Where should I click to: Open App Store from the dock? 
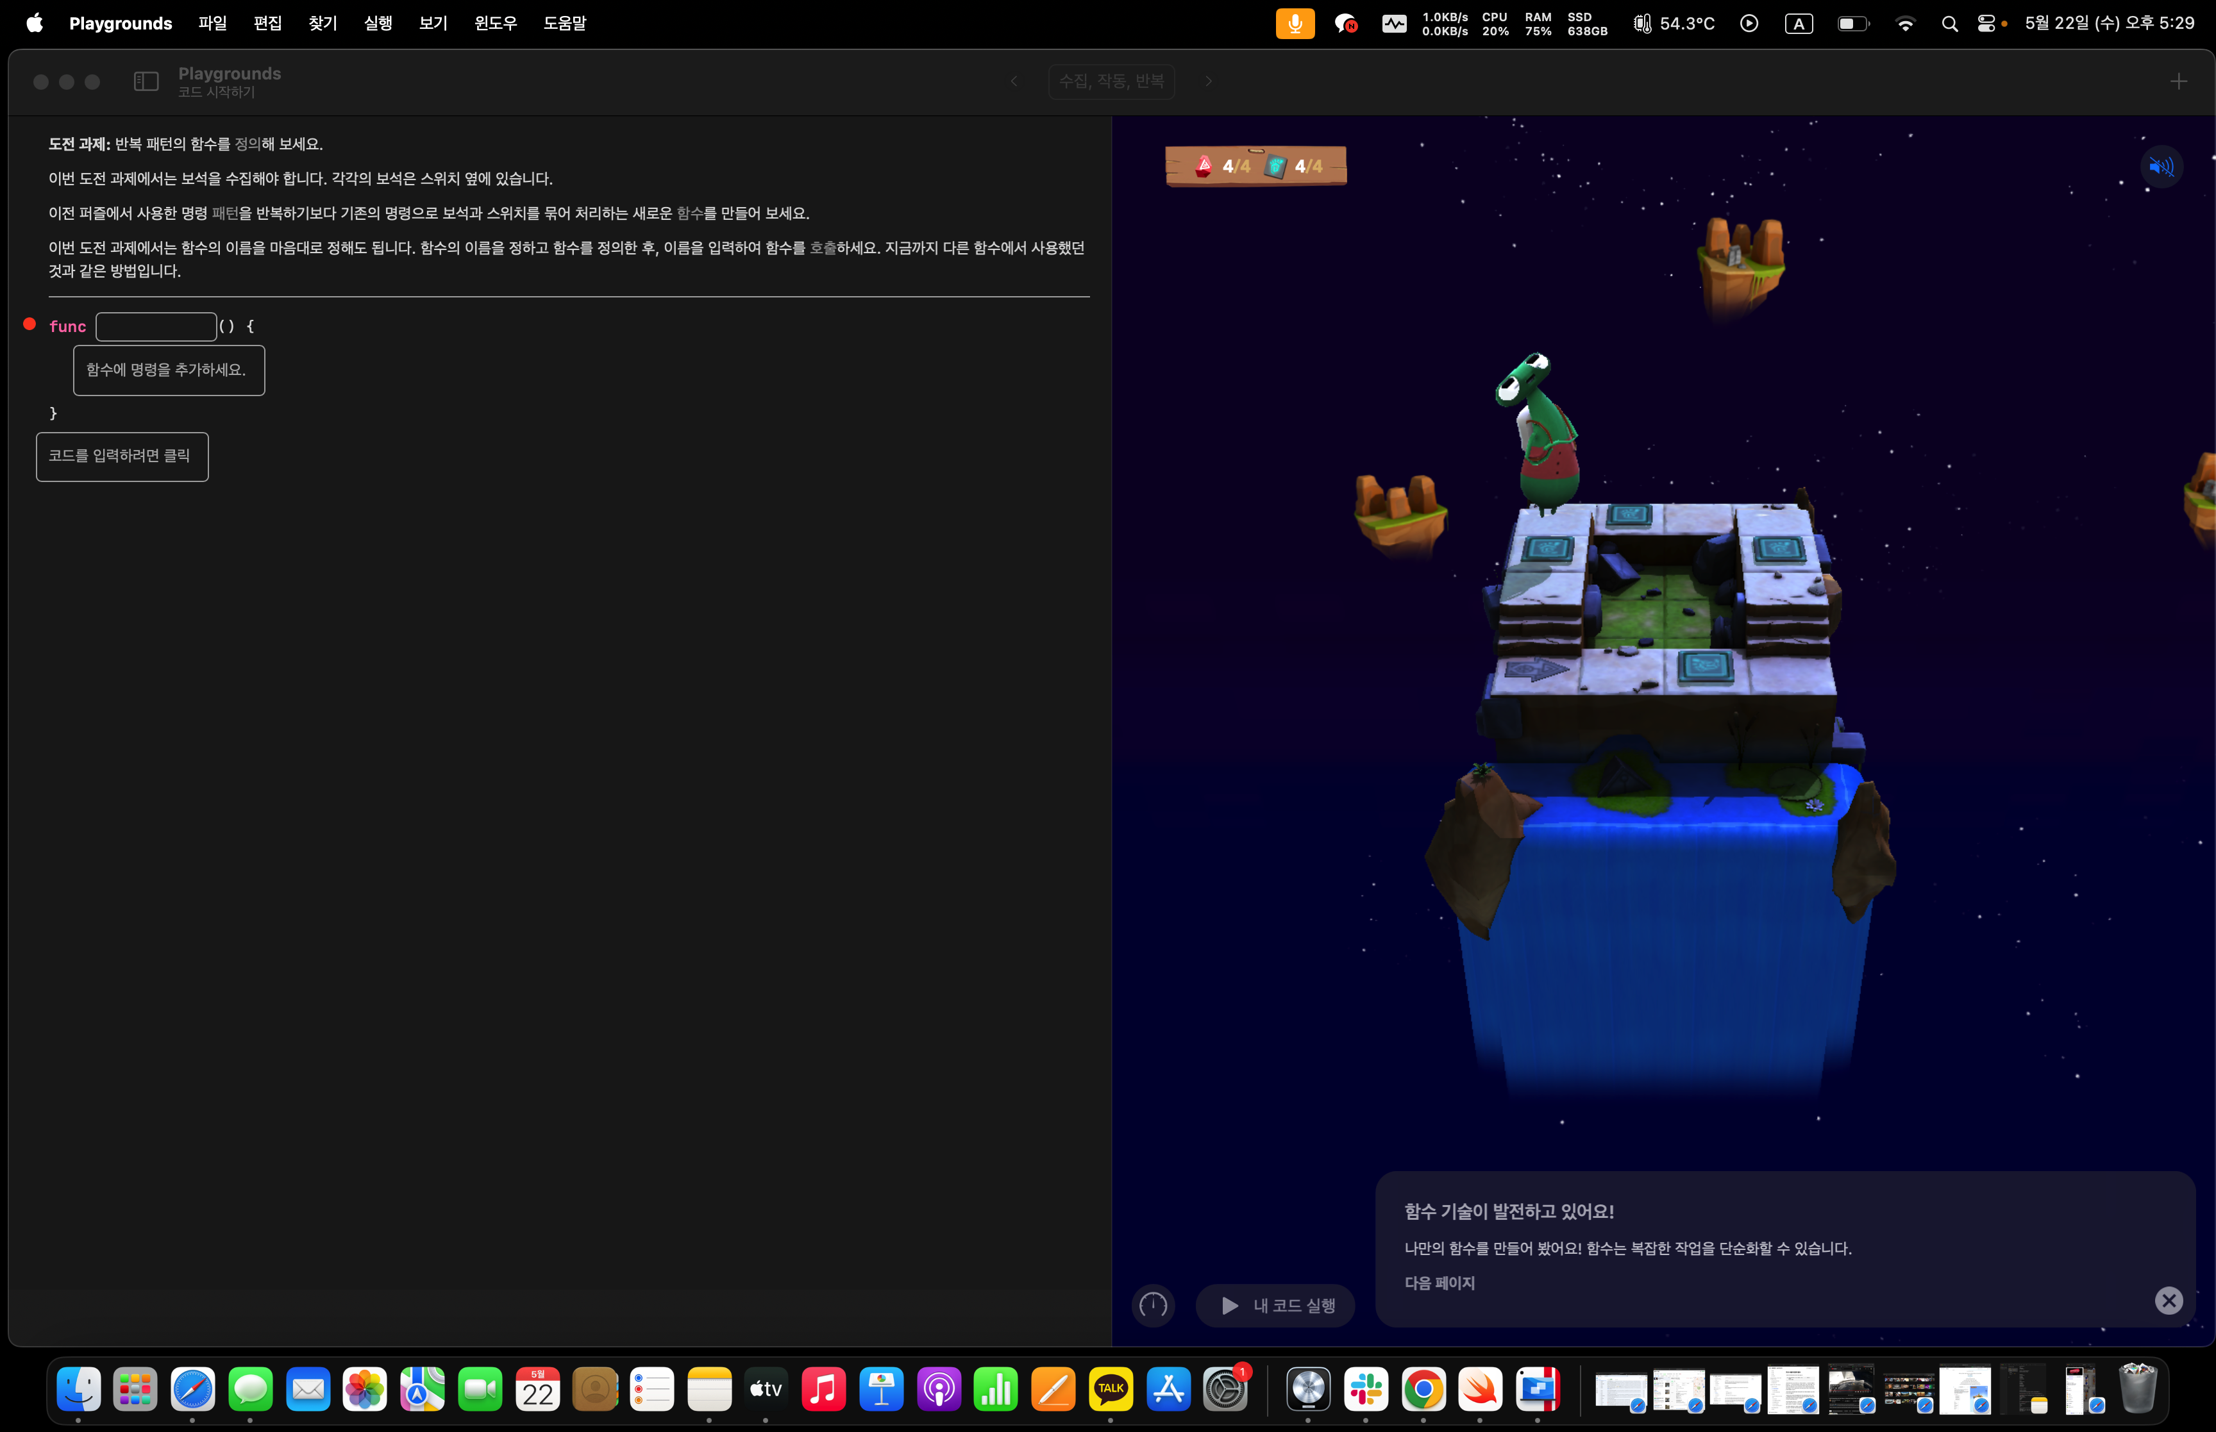click(1168, 1389)
